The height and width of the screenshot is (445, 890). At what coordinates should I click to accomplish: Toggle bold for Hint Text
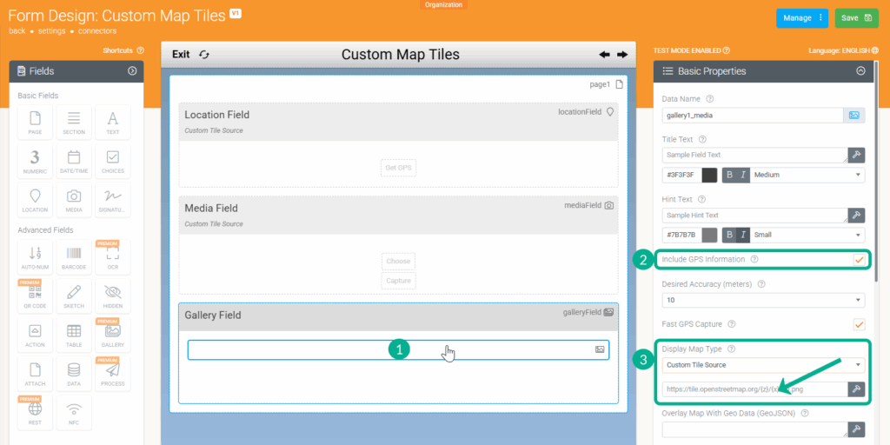729,235
